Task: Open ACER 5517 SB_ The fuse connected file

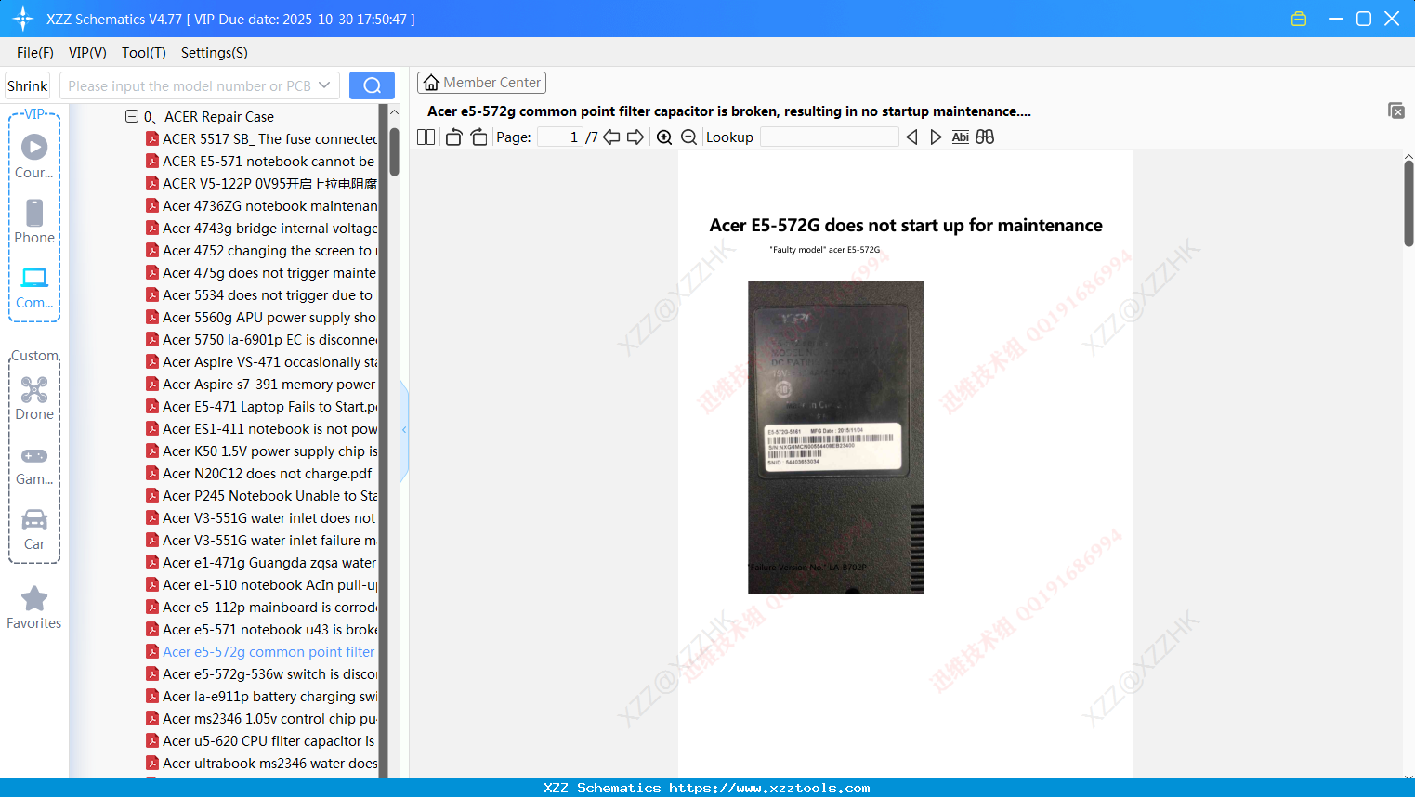Action: pos(261,139)
